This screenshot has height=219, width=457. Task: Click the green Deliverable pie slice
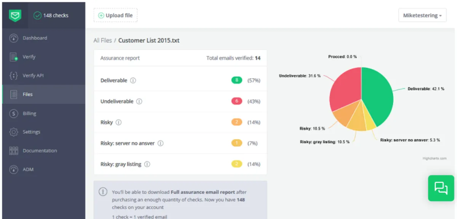[377, 95]
